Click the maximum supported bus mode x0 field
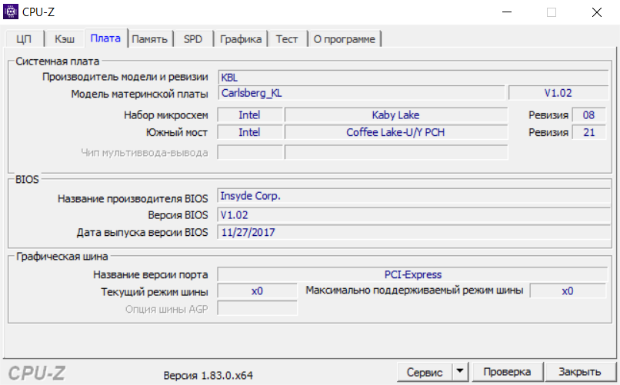The height and width of the screenshot is (385, 620). (x=568, y=291)
